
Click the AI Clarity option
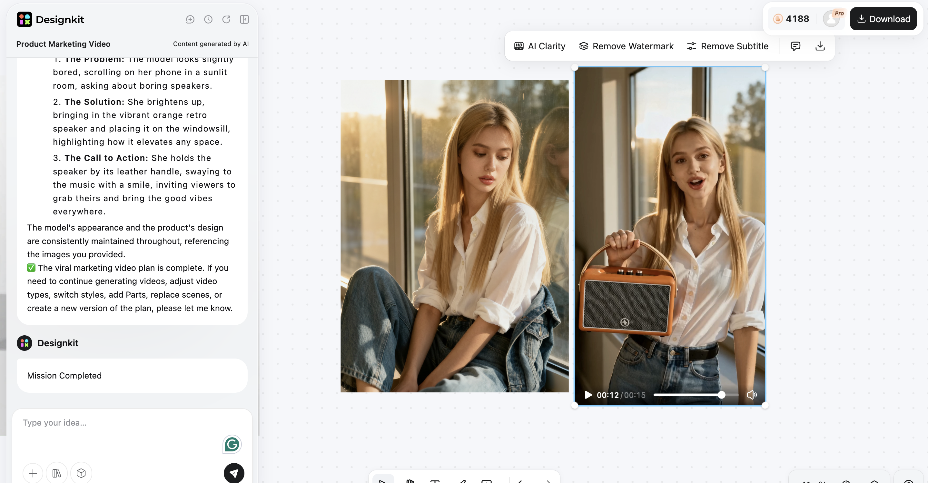pyautogui.click(x=540, y=46)
